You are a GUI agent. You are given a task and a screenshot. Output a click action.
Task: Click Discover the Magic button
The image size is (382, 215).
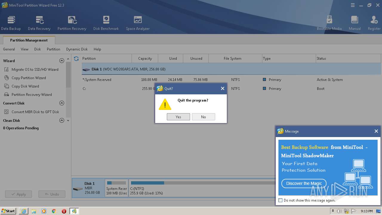(x=304, y=183)
